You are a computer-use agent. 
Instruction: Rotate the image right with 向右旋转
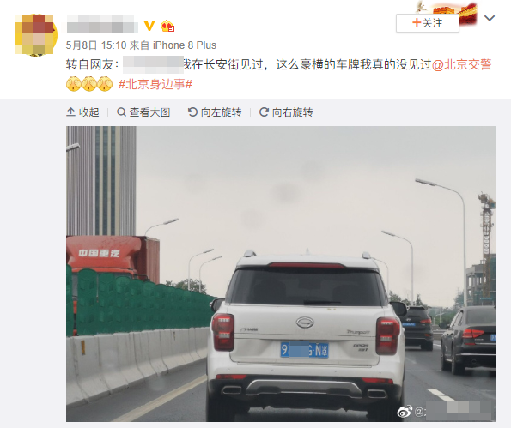click(x=286, y=112)
